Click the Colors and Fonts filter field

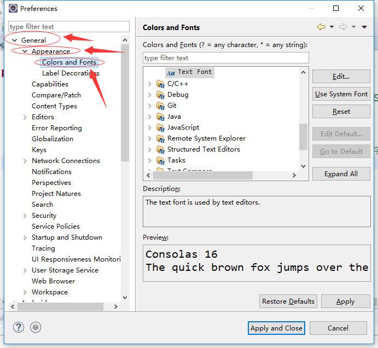[225, 58]
